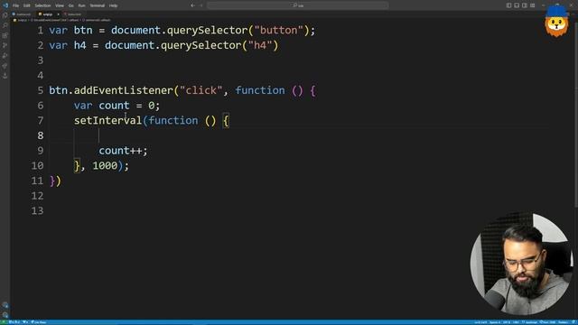Click the "click" string on line 5
This screenshot has width=578, height=325.
tap(201, 90)
